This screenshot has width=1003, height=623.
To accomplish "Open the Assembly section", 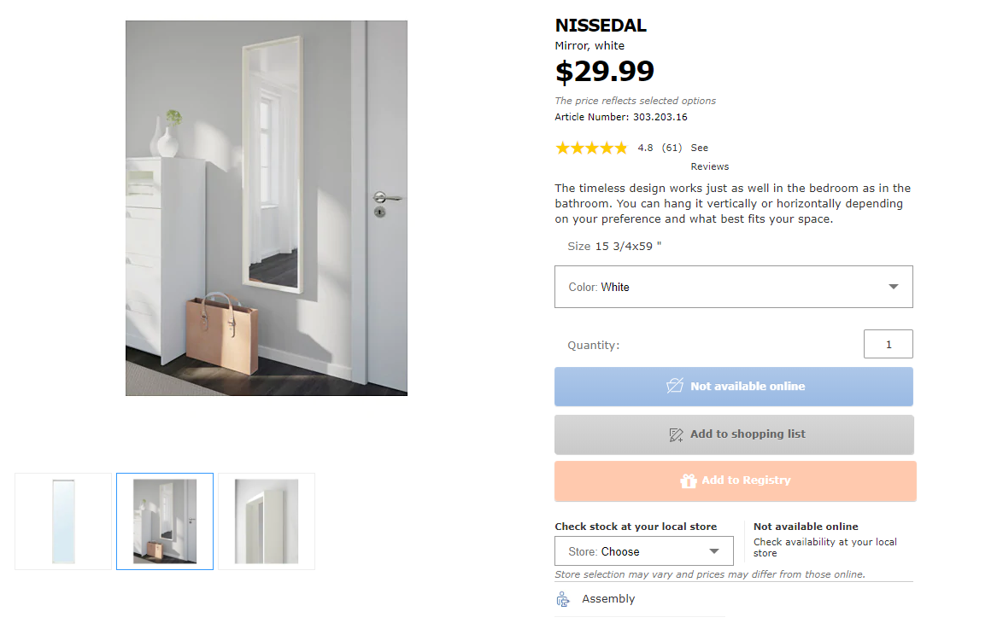I will [x=608, y=599].
